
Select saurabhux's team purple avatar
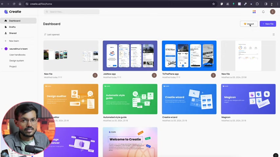pyautogui.click(x=6, y=49)
